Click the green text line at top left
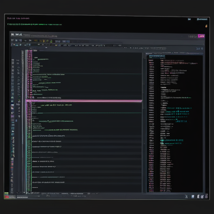Image resolution: width=214 pixels, height=214 pixels. point(34,24)
